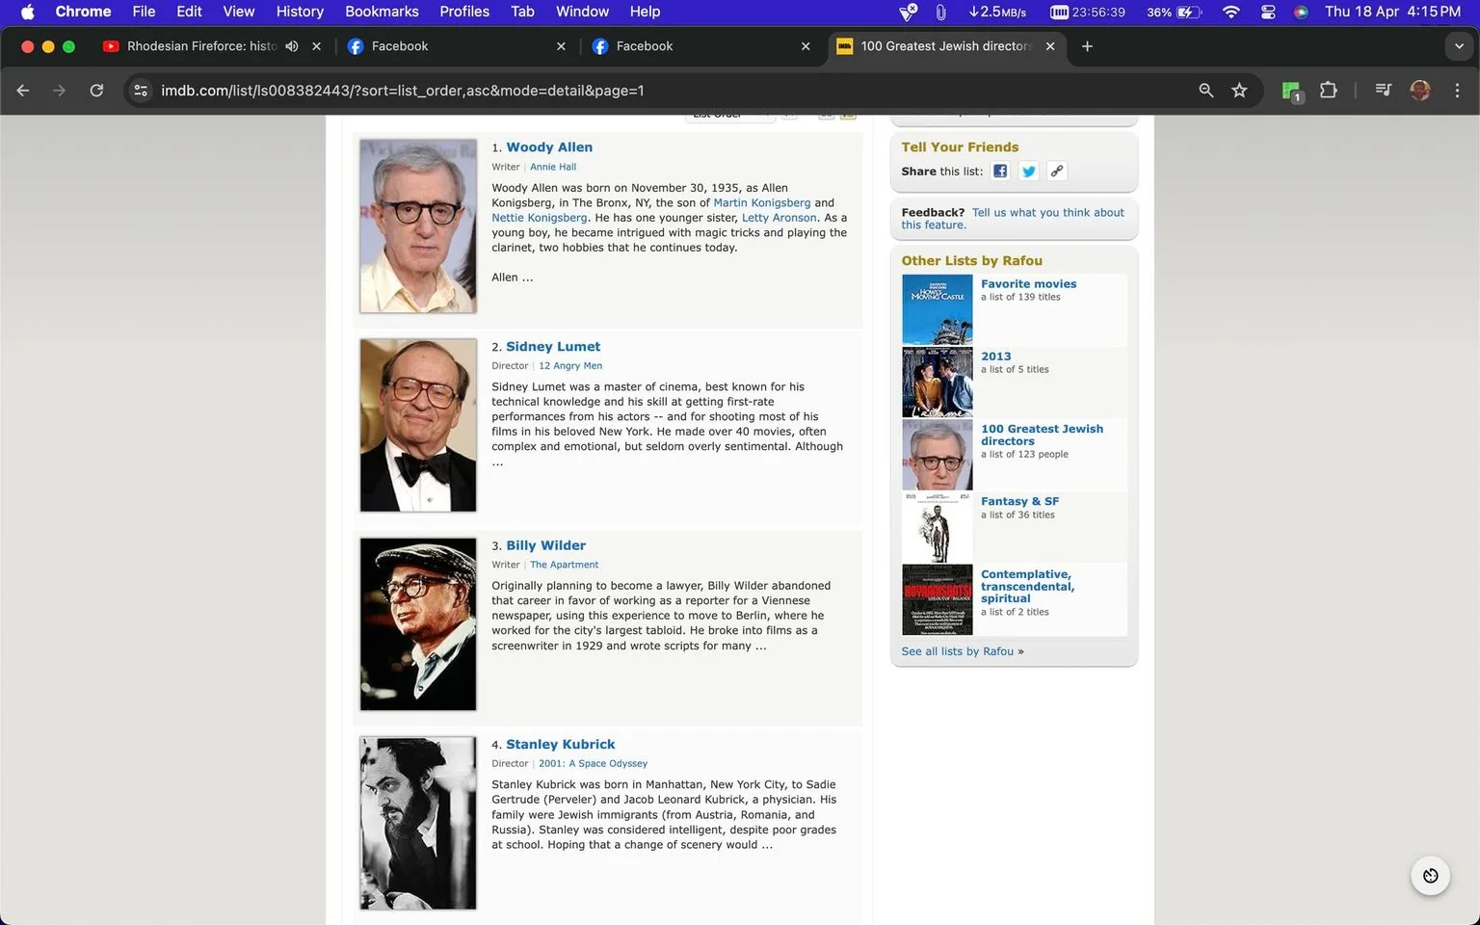Screen dimensions: 1480x925
Task: Open Siri from menu bar
Action: tap(1301, 12)
